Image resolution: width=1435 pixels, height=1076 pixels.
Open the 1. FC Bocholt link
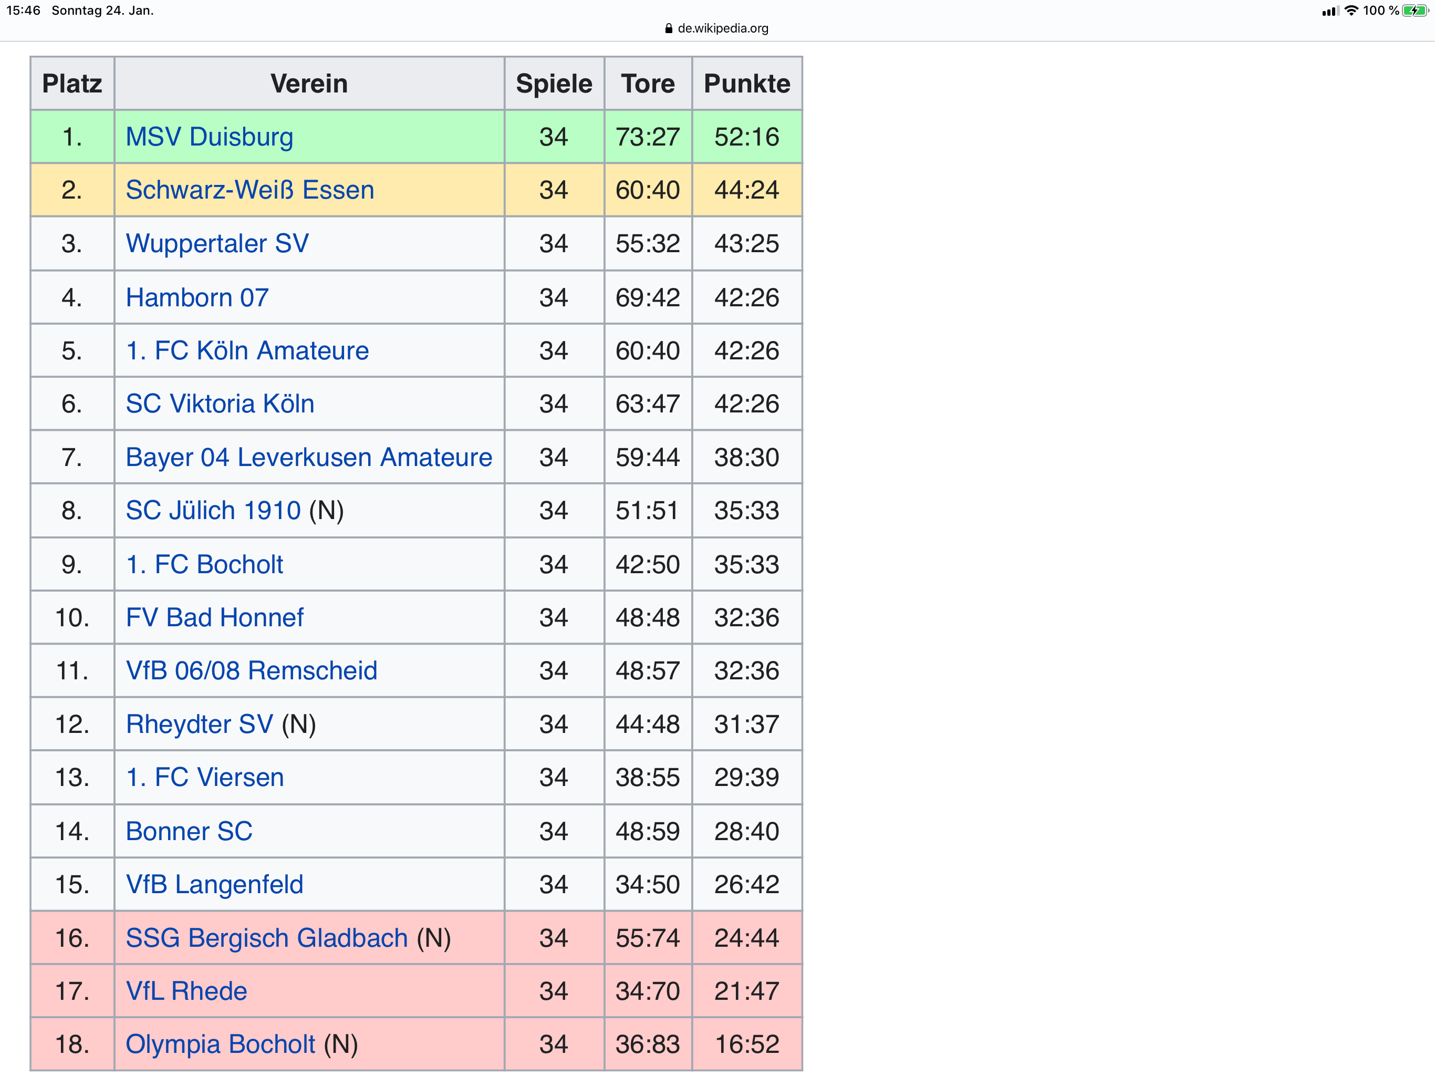point(204,565)
